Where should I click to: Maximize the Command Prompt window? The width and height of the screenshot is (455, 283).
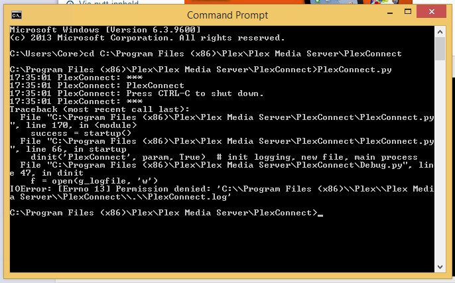(408, 12)
